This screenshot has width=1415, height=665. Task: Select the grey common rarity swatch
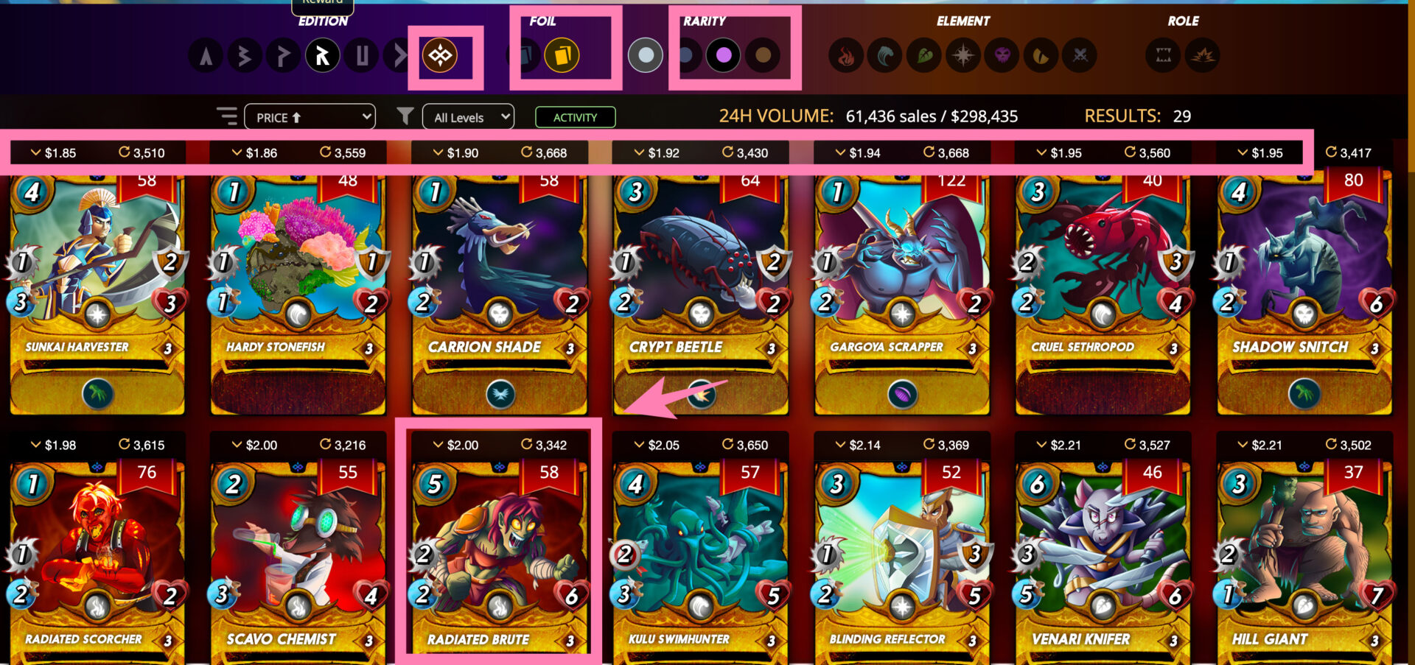tap(646, 55)
